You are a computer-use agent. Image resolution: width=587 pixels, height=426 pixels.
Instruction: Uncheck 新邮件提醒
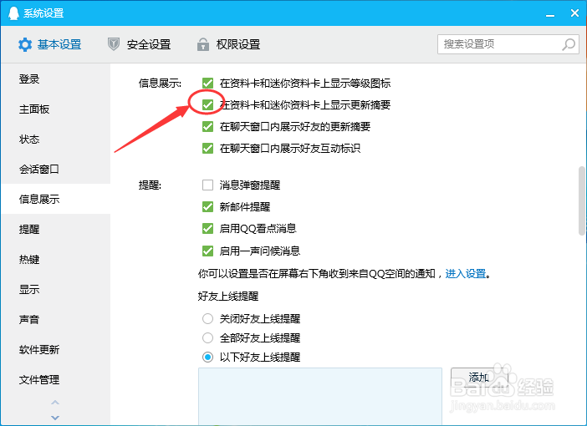tap(207, 206)
